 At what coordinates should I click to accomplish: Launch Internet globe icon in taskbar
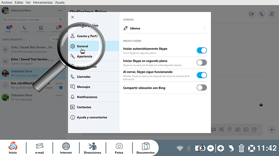pyautogui.click(x=66, y=148)
